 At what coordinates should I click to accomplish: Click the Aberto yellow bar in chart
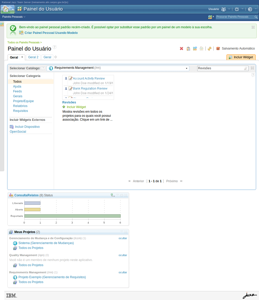click(32, 209)
